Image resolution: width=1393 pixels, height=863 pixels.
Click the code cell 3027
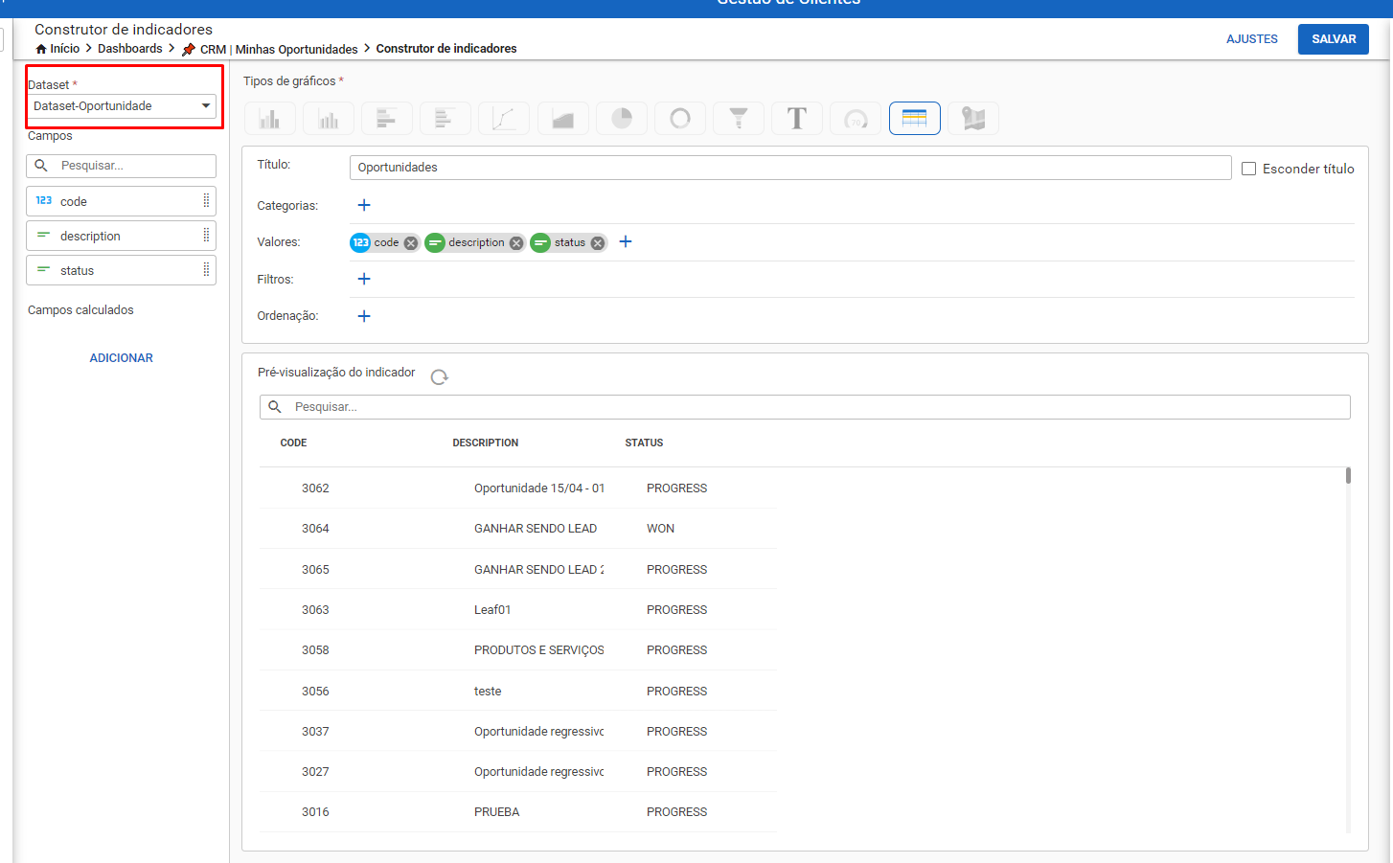pos(315,772)
